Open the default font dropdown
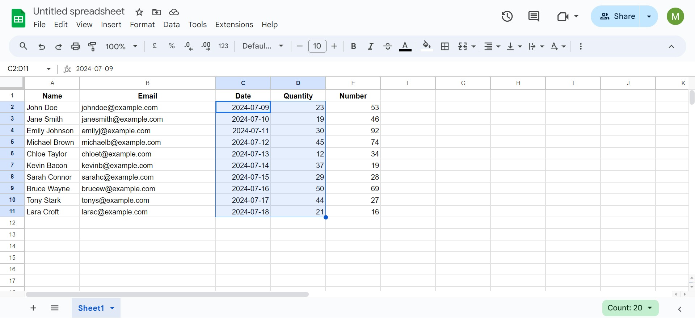 click(263, 46)
